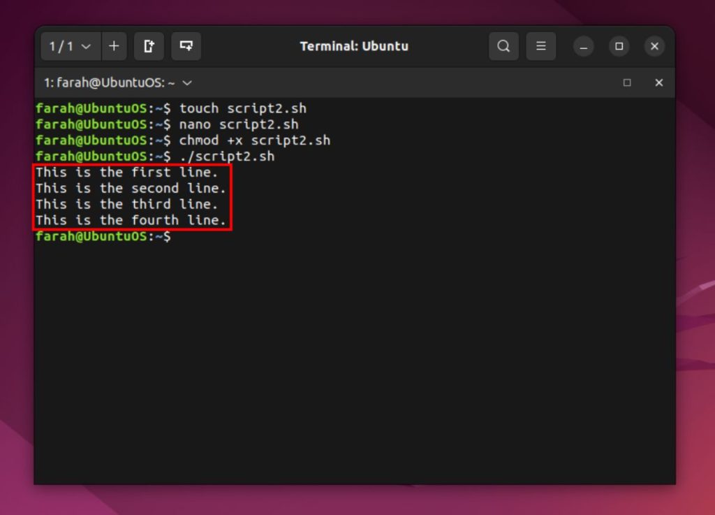Click the maximize pane icon on tab row
This screenshot has height=515, width=715.
click(x=625, y=82)
